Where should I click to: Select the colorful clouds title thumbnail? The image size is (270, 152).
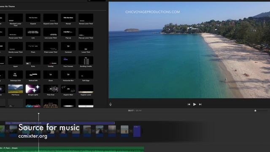click(x=33, y=103)
